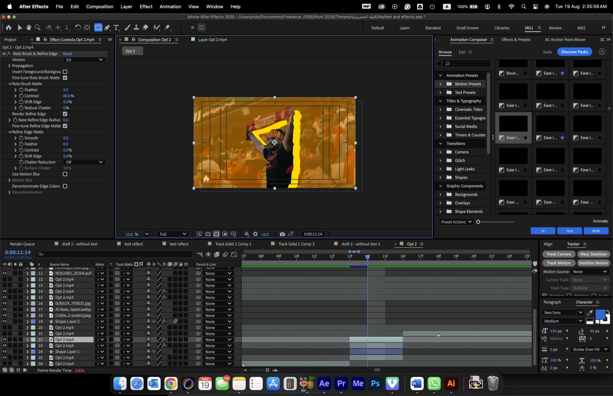Open the Chatter Reduction dropdown
This screenshot has height=396, width=613.
pos(84,162)
